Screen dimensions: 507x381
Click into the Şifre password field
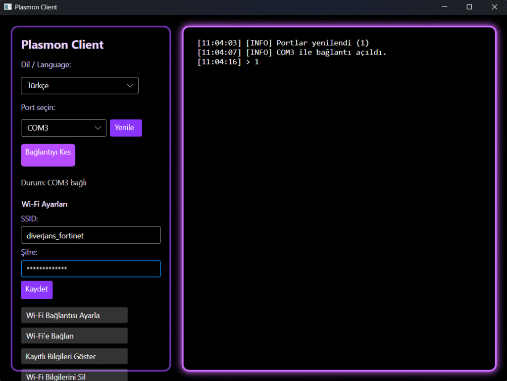pos(91,269)
